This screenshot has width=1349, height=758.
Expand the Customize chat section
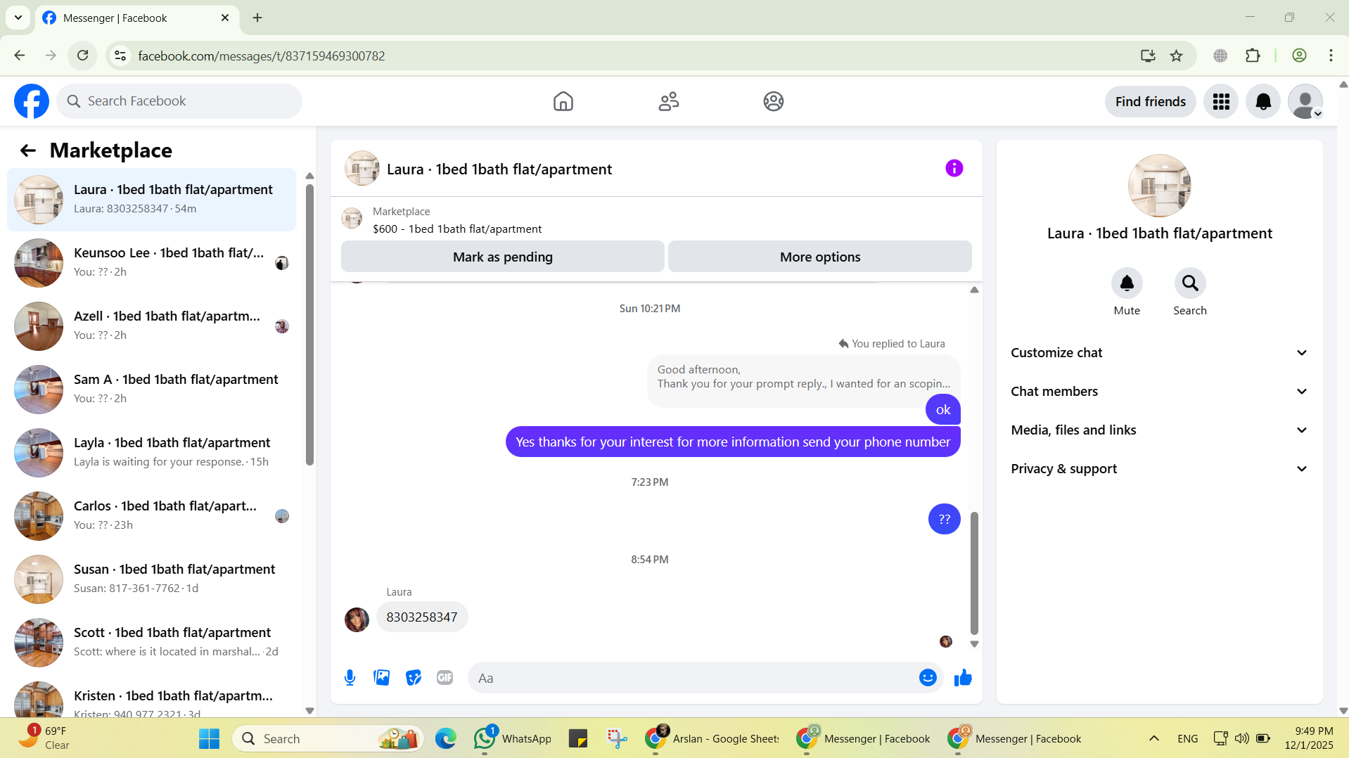coord(1159,353)
